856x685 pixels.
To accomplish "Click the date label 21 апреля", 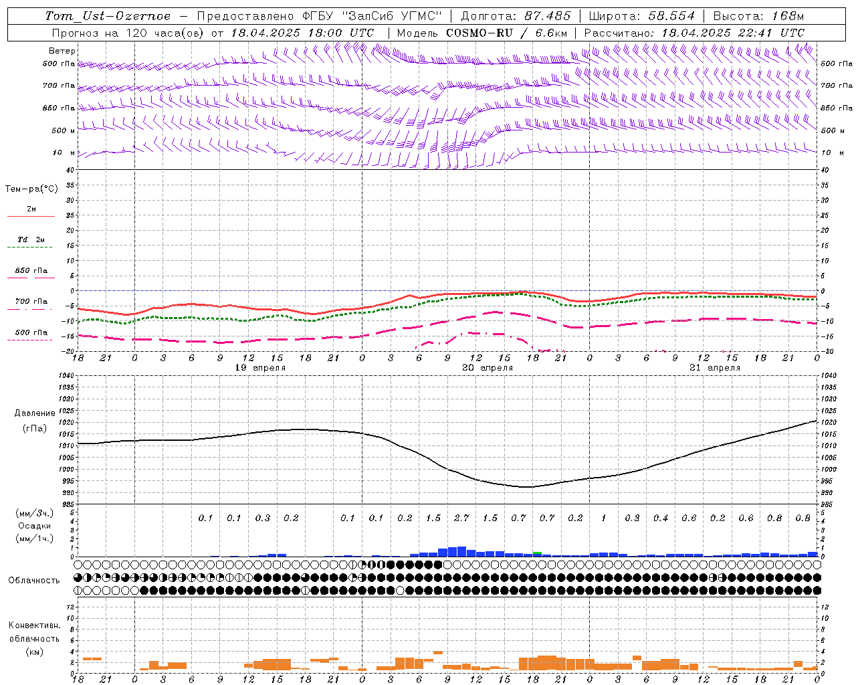I will tap(715, 368).
